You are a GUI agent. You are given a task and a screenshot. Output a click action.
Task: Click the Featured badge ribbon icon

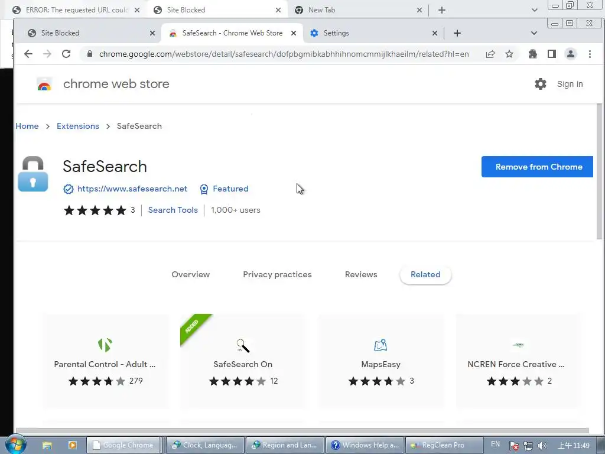click(204, 189)
